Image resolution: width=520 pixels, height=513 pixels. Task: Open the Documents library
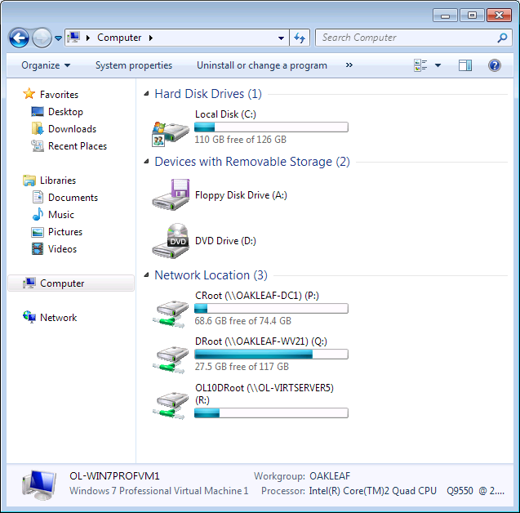[73, 198]
